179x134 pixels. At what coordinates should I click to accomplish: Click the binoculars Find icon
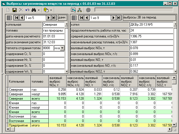[x=34, y=10]
